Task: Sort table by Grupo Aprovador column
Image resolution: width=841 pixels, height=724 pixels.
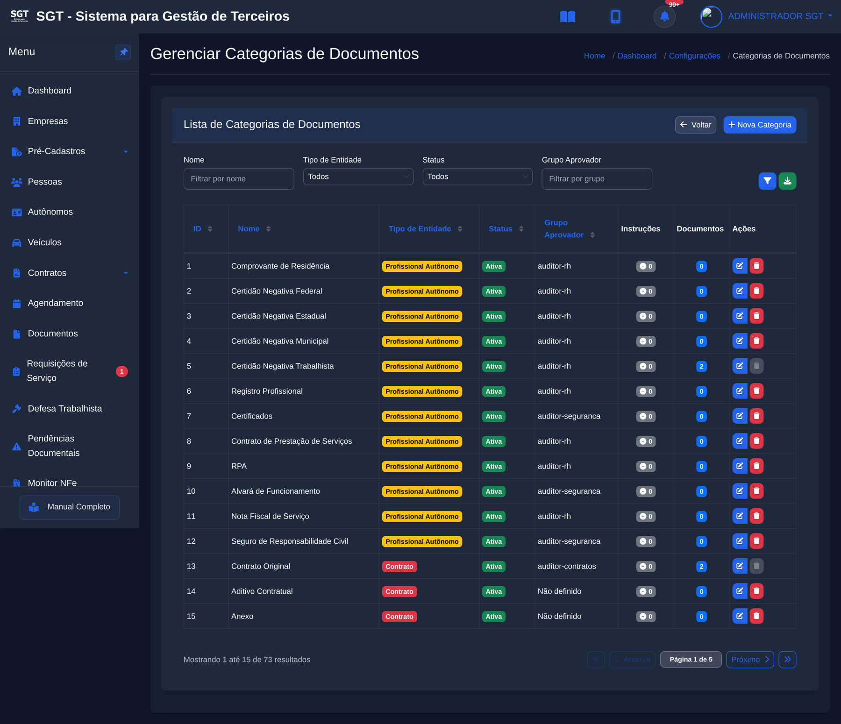Action: tap(570, 229)
